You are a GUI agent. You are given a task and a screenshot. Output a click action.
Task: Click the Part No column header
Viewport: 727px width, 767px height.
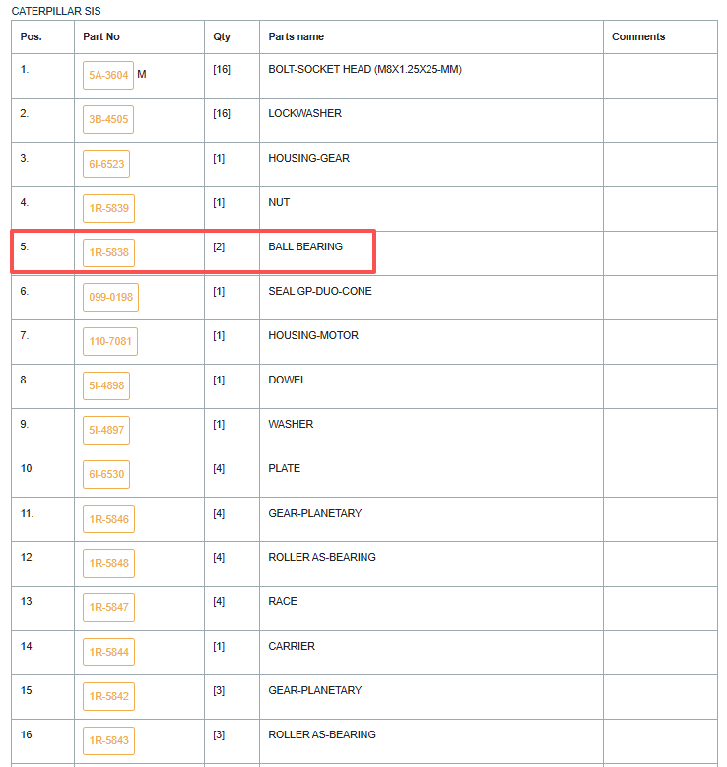tap(101, 36)
